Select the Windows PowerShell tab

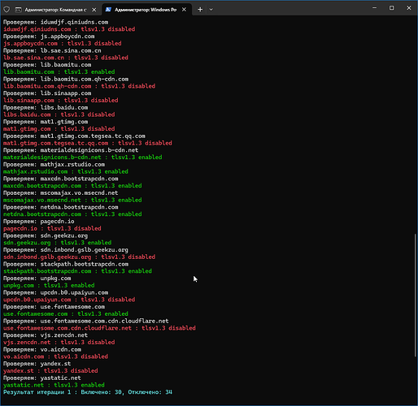pyautogui.click(x=147, y=10)
